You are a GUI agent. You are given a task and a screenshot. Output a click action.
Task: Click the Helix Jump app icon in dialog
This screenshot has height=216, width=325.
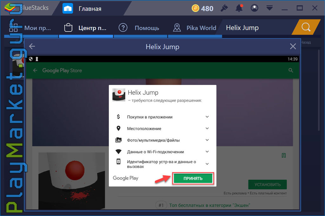tap(119, 95)
